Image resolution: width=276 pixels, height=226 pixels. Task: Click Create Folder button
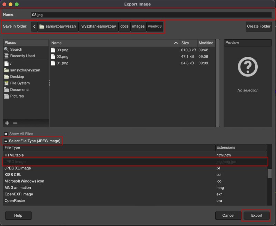pos(258,27)
